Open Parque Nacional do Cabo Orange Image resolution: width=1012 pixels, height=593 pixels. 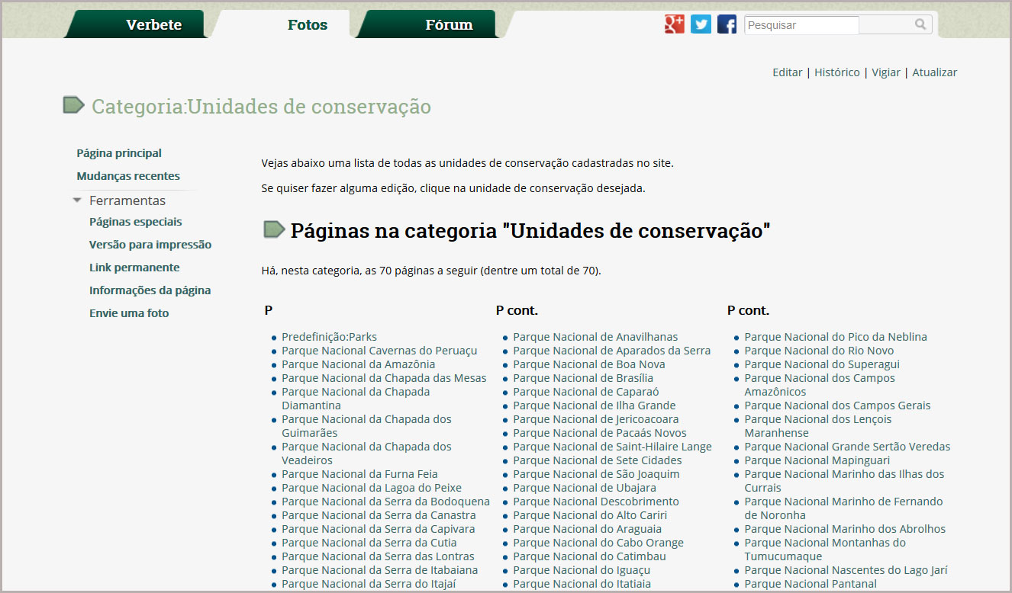click(598, 543)
